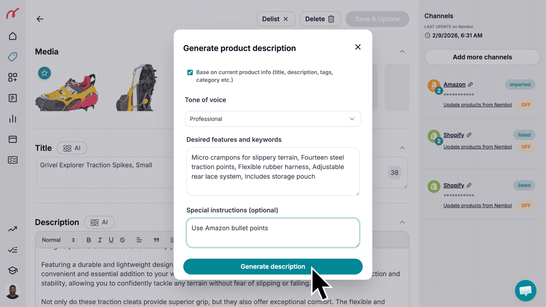Open the Home icon in the sidebar
The image size is (546, 307).
click(x=13, y=36)
